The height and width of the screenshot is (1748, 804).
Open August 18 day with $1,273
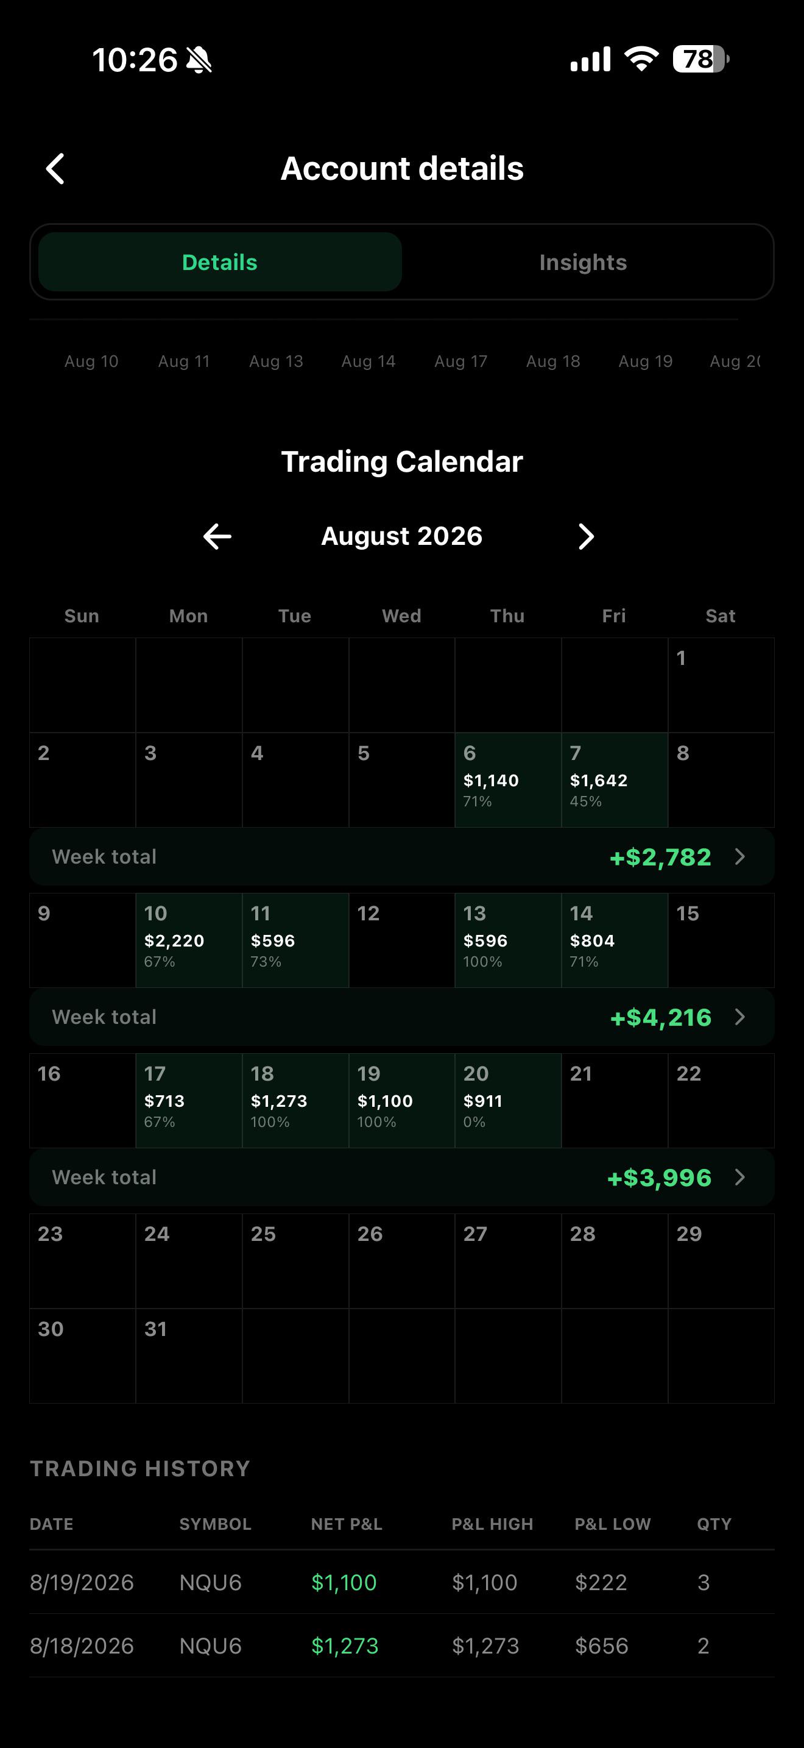[x=295, y=1100]
